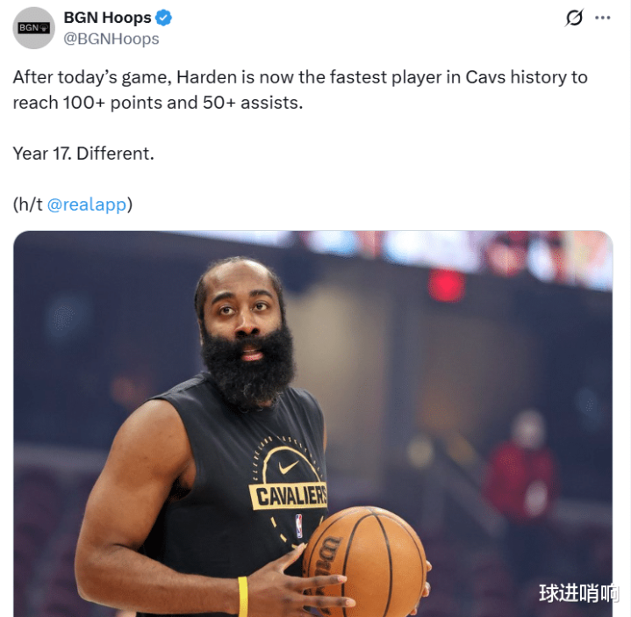The image size is (631, 617).
Task: Follow the @realapp mention link
Action: [x=87, y=204]
